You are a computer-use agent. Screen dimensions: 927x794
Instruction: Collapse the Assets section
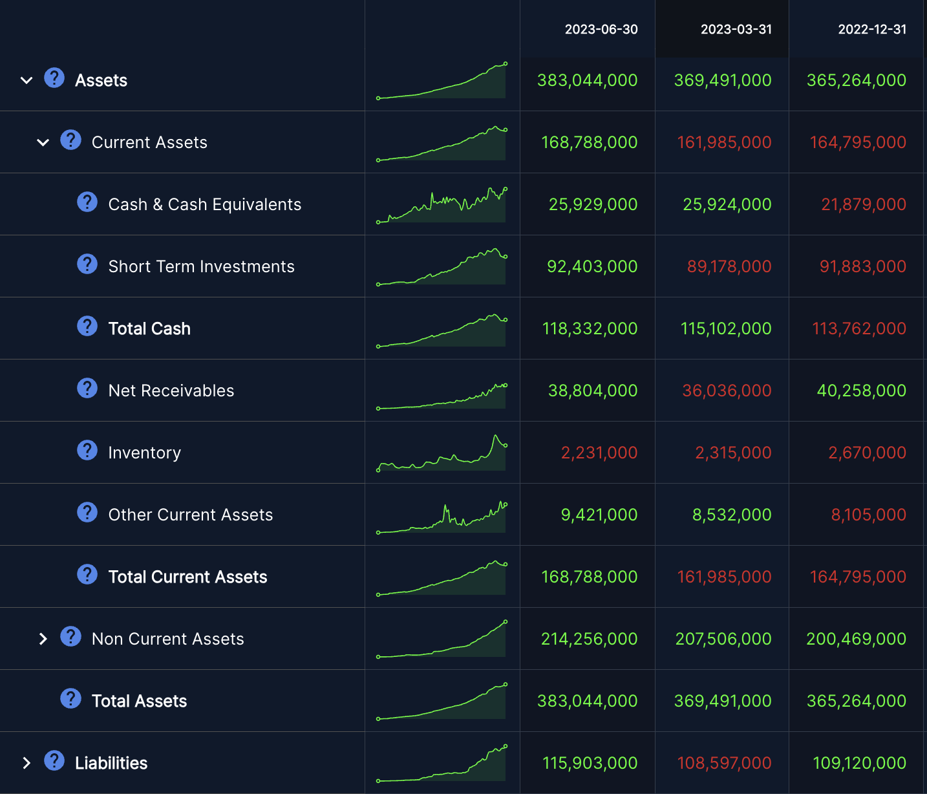(27, 80)
